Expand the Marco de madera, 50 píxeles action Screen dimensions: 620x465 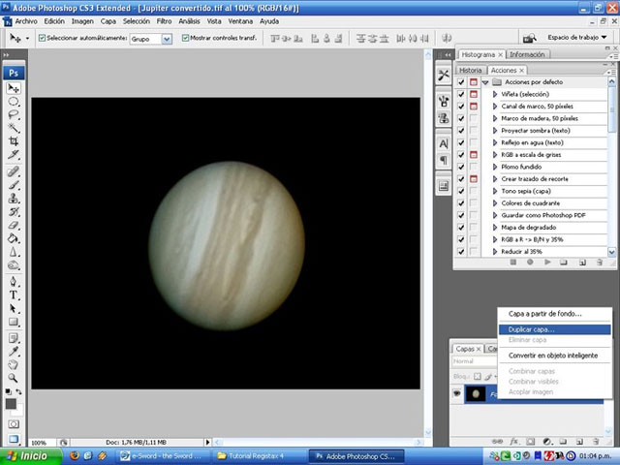[x=495, y=118]
